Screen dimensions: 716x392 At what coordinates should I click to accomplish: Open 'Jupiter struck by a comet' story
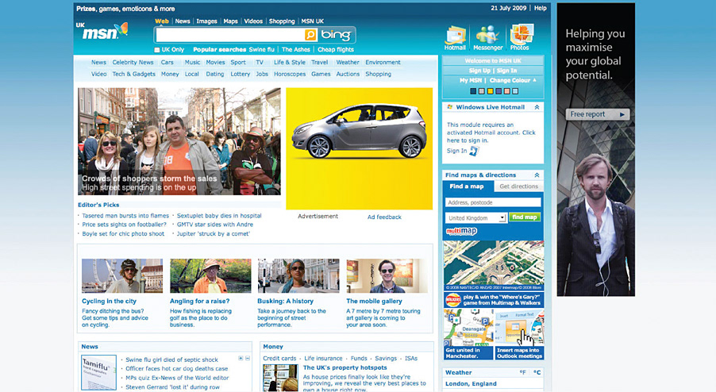click(x=214, y=233)
